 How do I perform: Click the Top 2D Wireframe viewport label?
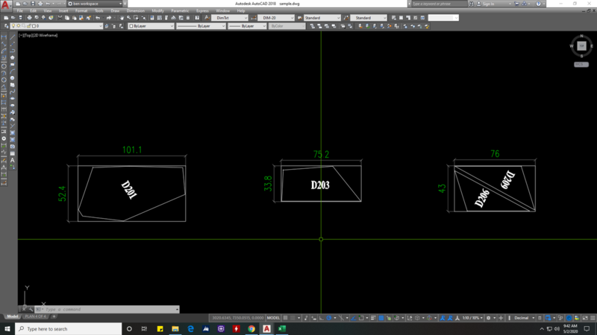(38, 35)
